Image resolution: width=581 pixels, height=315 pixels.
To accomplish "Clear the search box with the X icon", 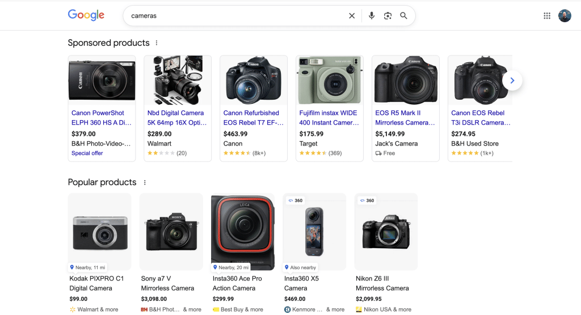I will click(352, 15).
